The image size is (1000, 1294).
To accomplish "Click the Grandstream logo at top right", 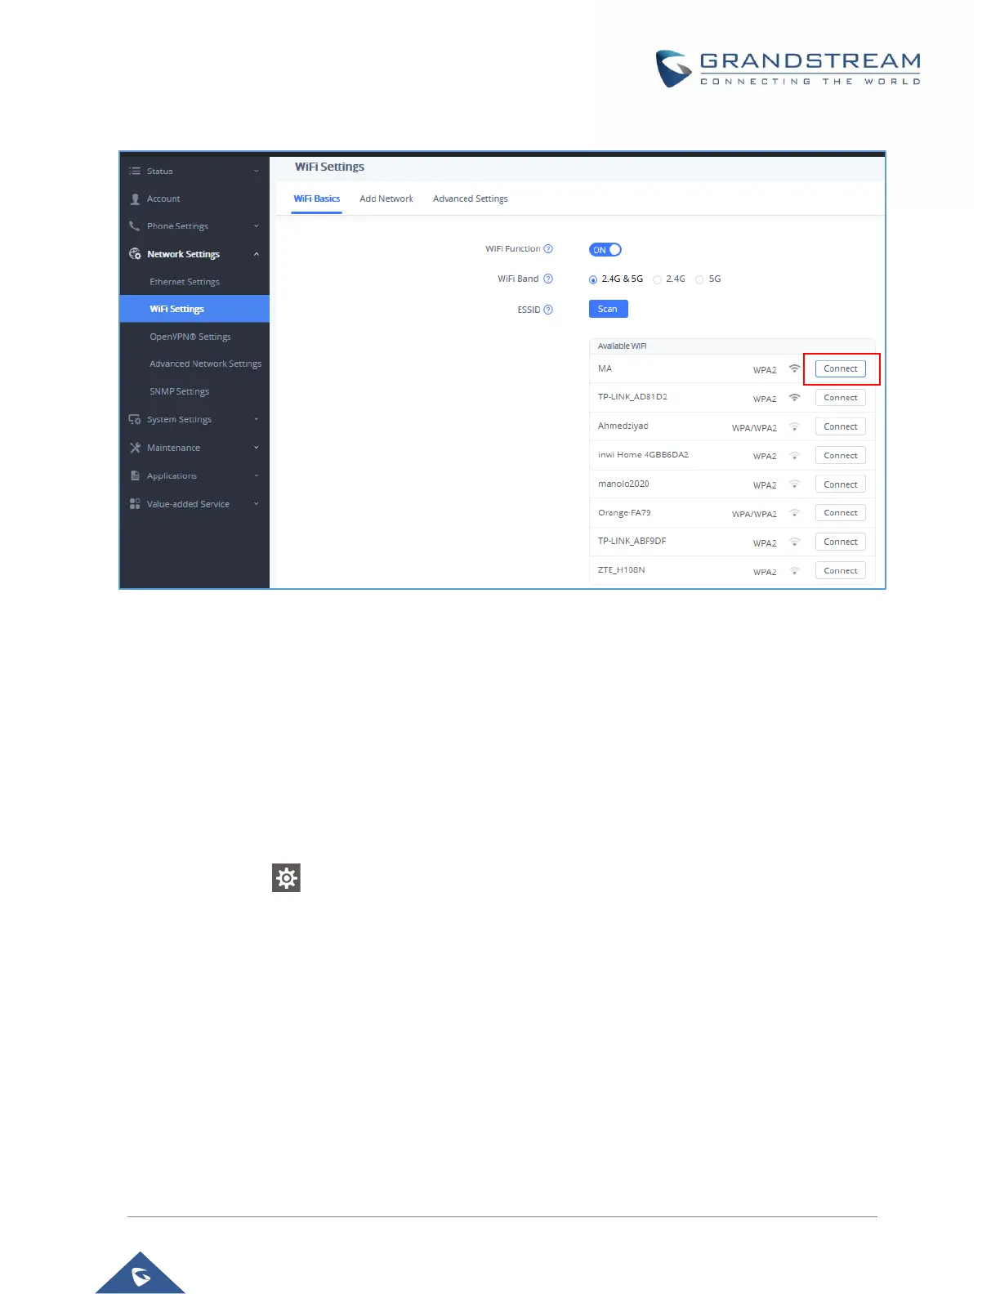I will click(x=788, y=69).
